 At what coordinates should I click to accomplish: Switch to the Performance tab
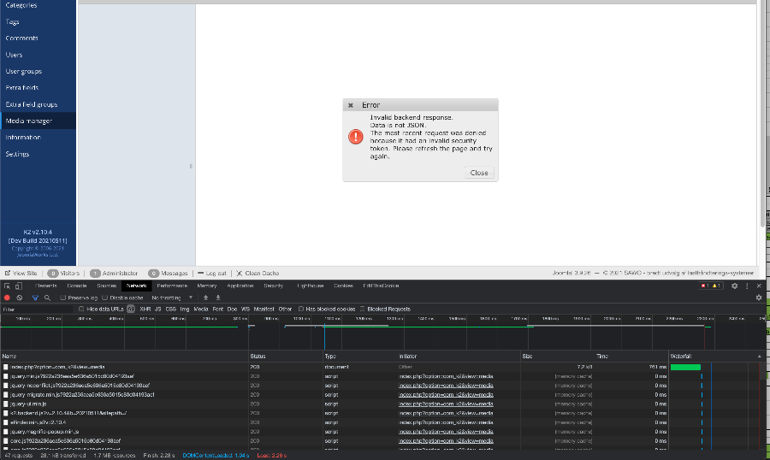[x=172, y=286]
